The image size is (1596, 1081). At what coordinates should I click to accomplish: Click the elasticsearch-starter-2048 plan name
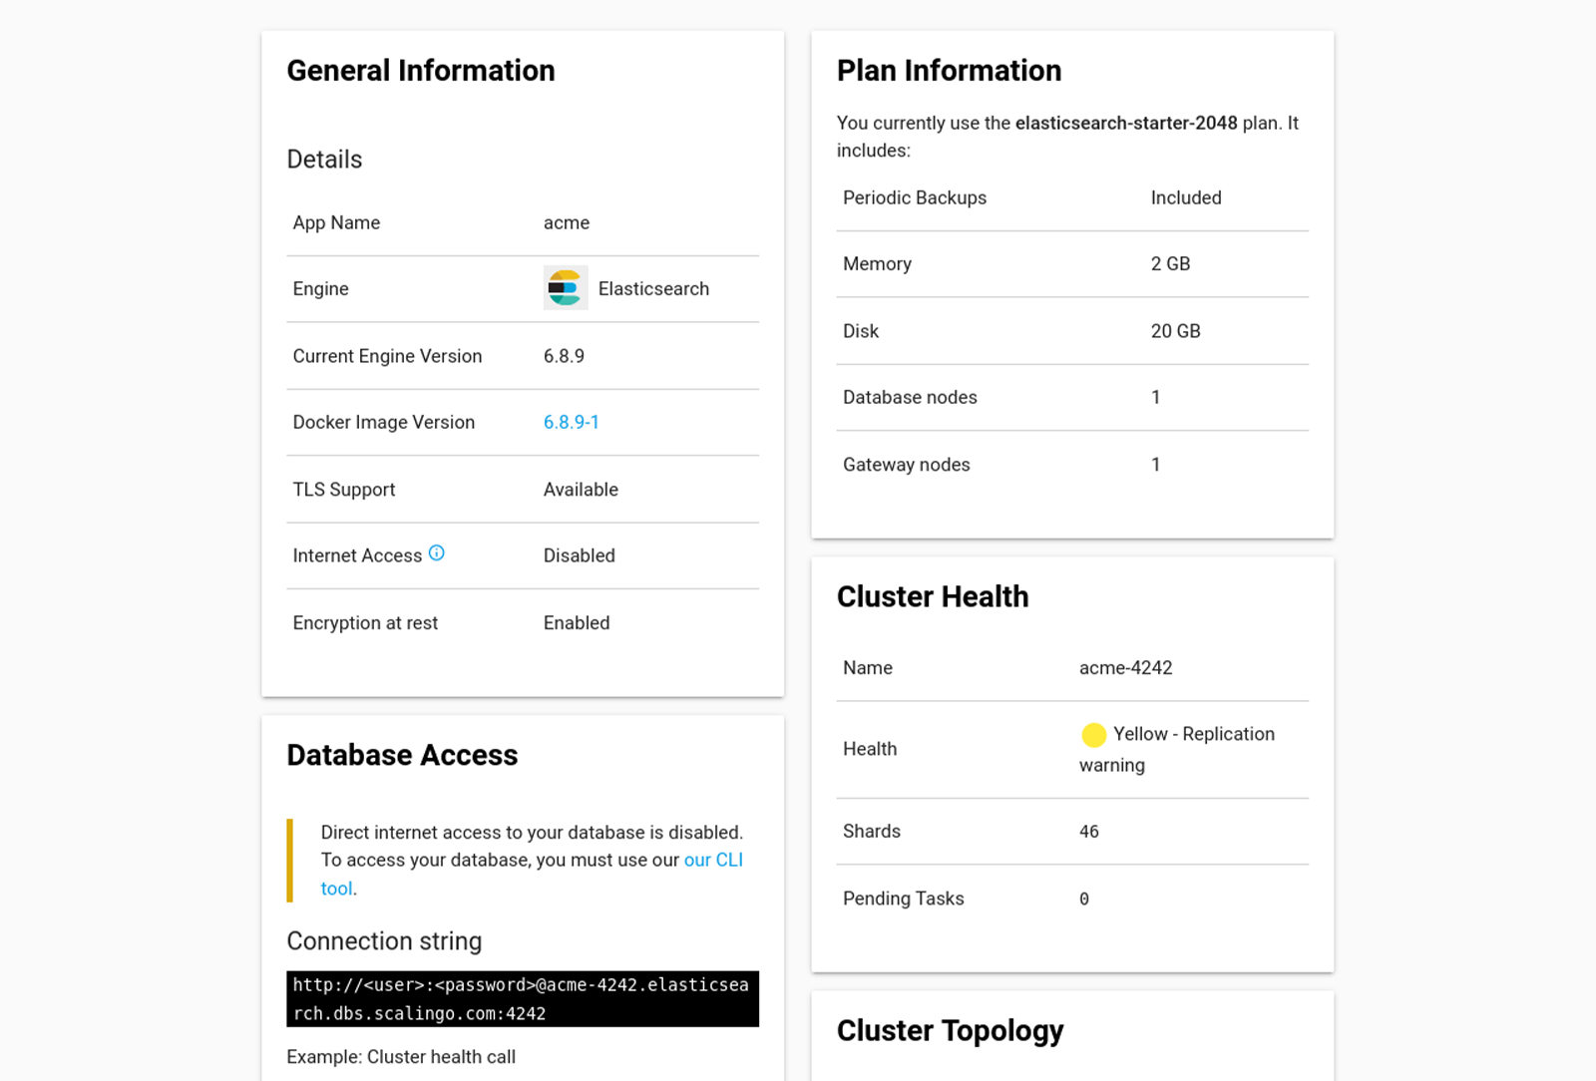(x=1125, y=123)
